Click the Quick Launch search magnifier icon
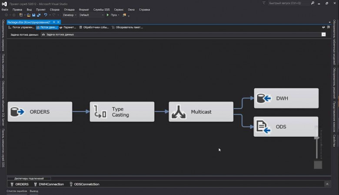The width and height of the screenshot is (339, 195). [312, 3]
